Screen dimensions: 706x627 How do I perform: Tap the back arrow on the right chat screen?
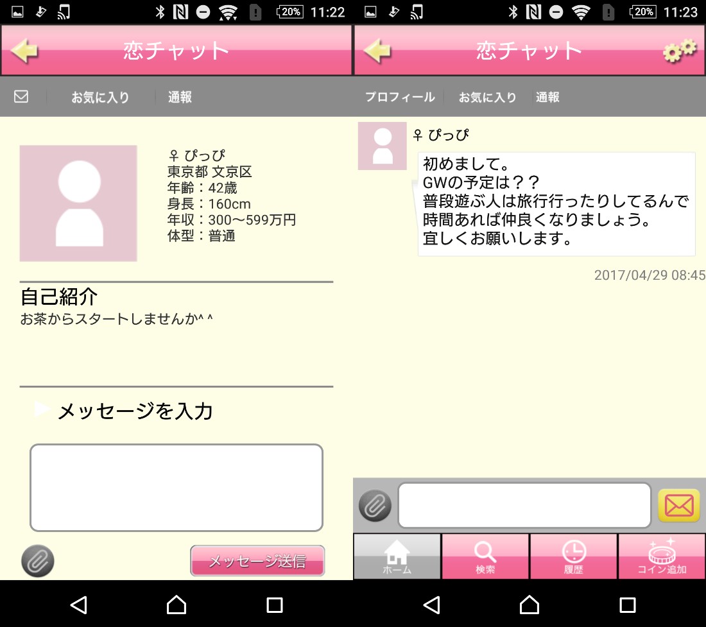pos(377,51)
